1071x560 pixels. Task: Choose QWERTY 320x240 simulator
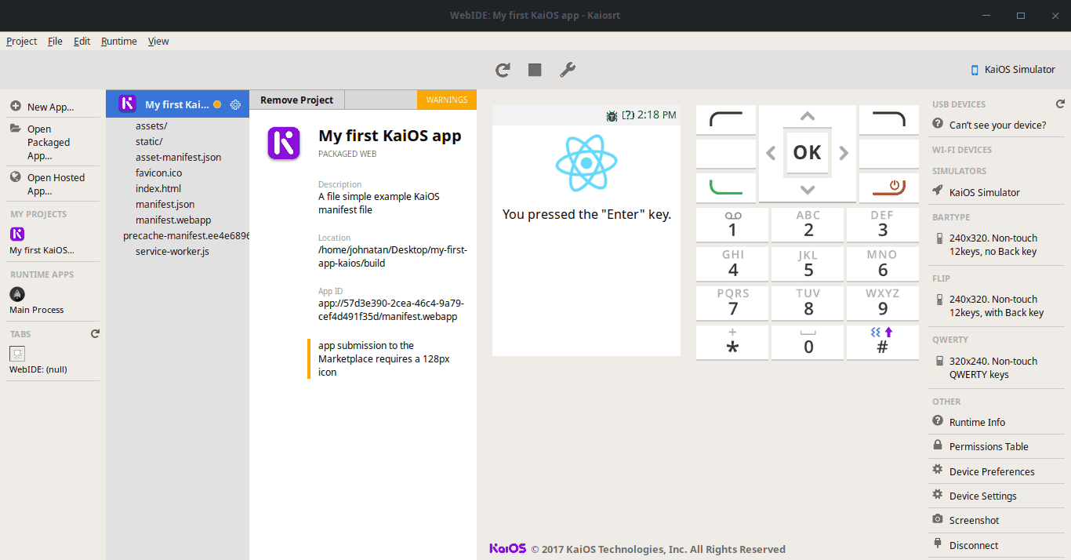pyautogui.click(x=997, y=367)
